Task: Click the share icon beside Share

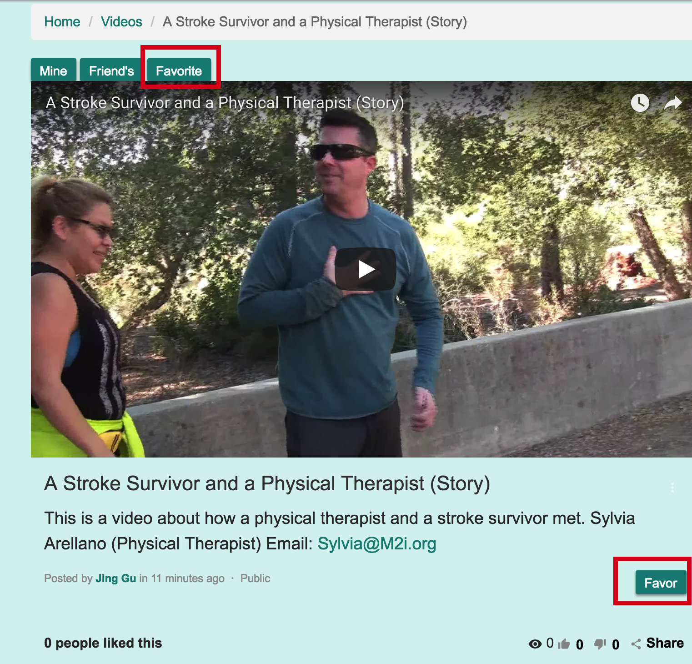Action: pos(636,644)
